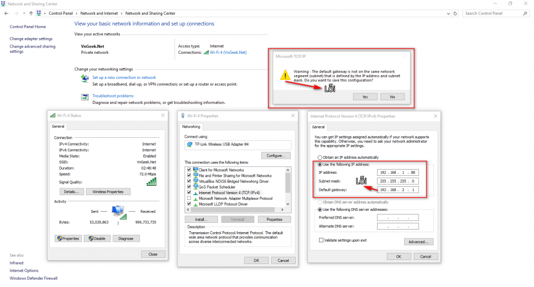Click the Default gateway input field
This screenshot has width=534, height=287.
coord(398,190)
